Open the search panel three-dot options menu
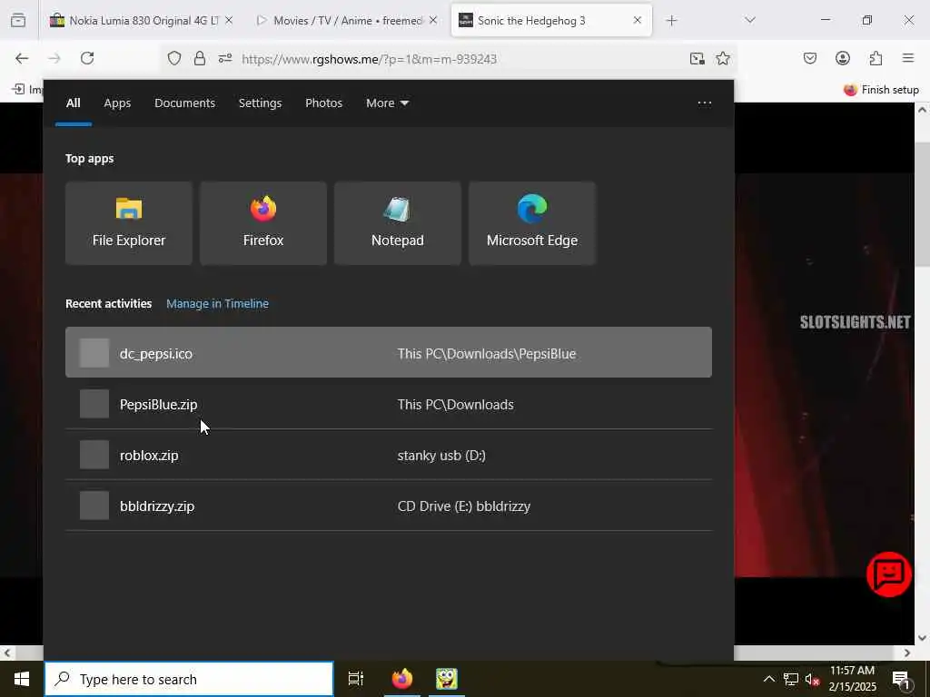Screen dimensions: 930x697 (704, 103)
